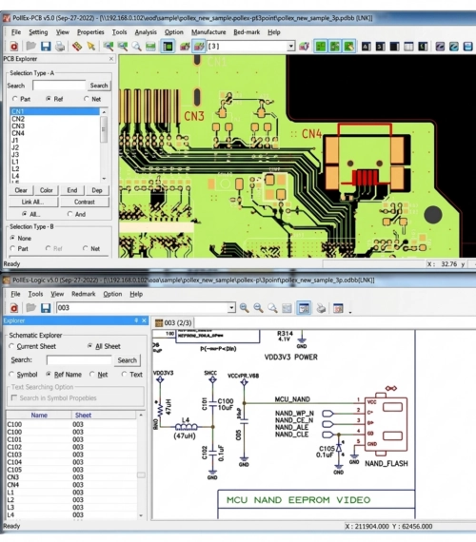Image resolution: width=476 pixels, height=542 pixels.
Task: Select the measure ruler tool in PCB toolbar
Action: point(77,46)
